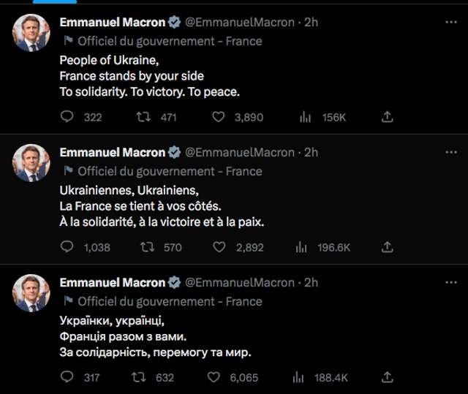
Task: View analytics showing 196.6K views
Action: [301, 247]
